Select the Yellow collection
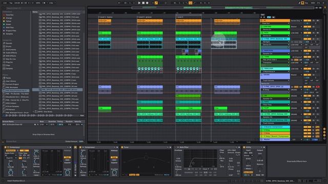 coord(9,21)
